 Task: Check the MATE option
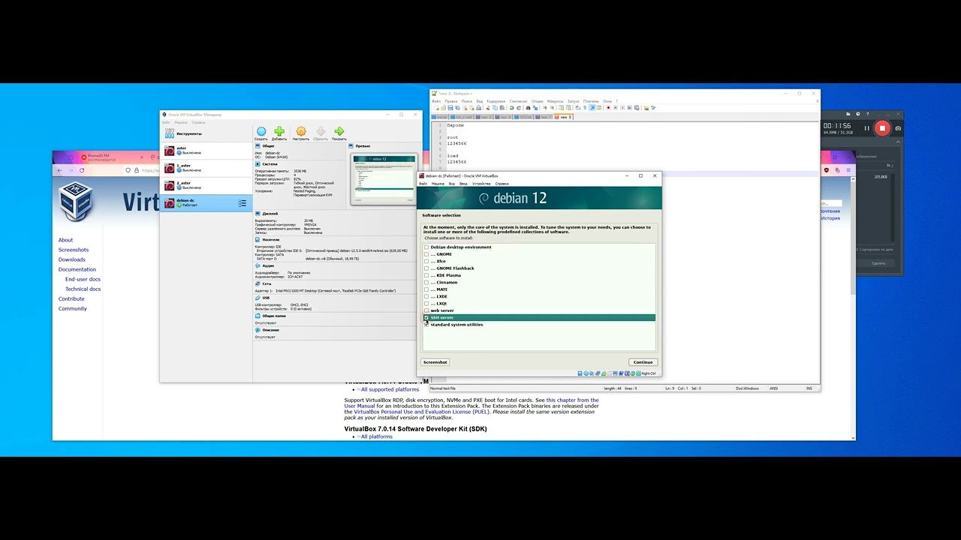click(x=426, y=289)
